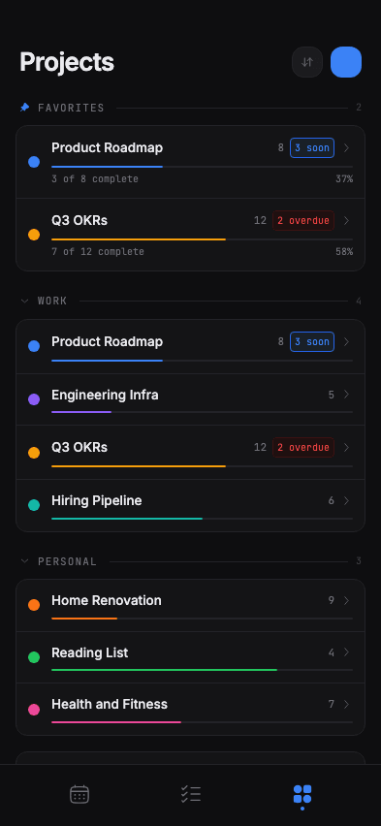Click the '2 overdue' badge in Work section

303,447
